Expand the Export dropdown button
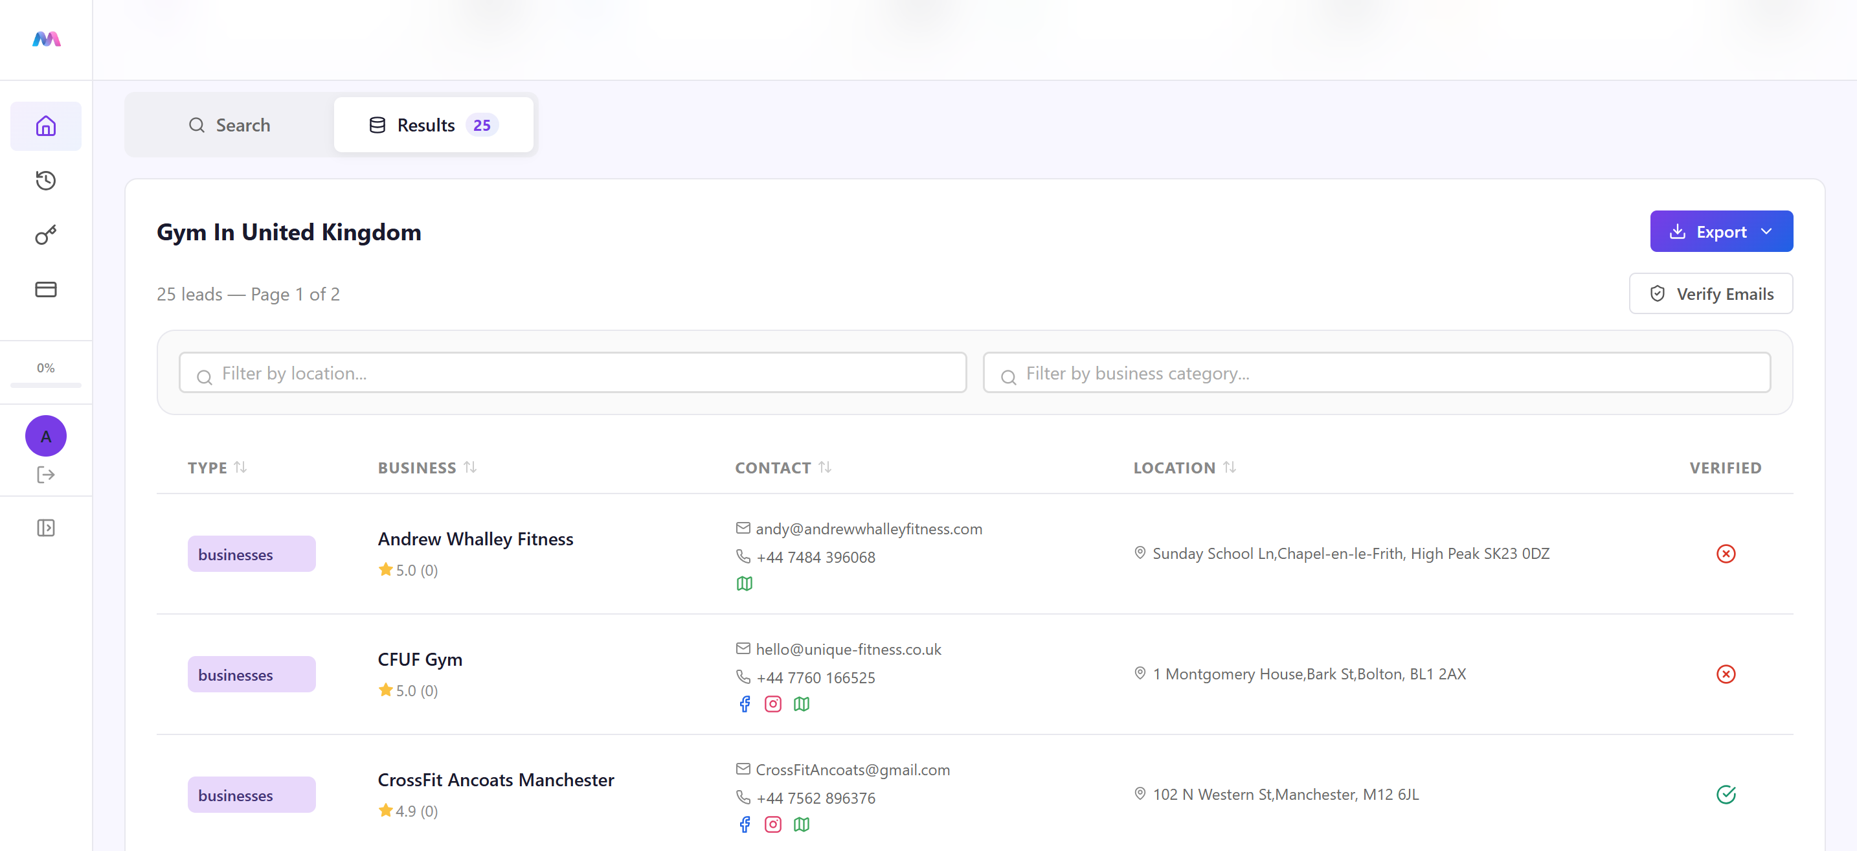The width and height of the screenshot is (1857, 851). tap(1721, 231)
